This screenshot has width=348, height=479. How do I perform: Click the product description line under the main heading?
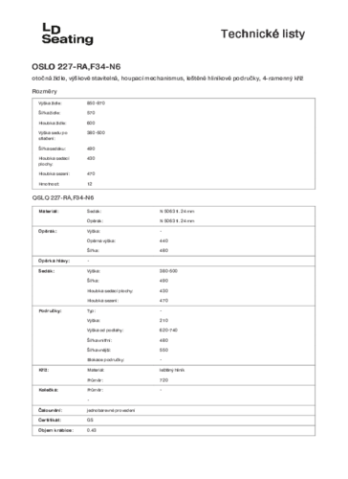pos(167,79)
